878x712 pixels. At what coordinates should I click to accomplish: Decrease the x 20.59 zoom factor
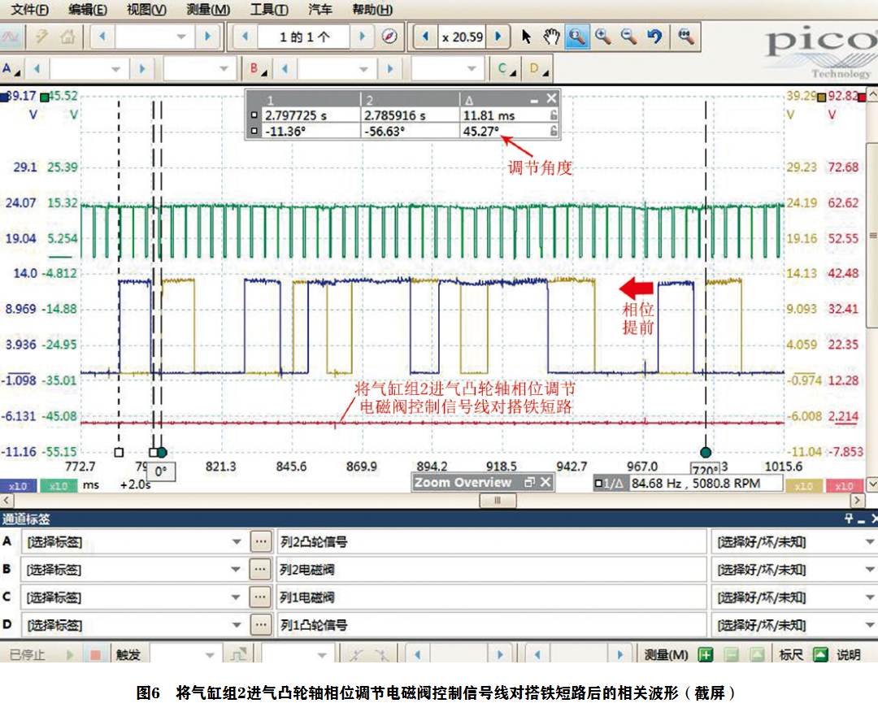(425, 37)
